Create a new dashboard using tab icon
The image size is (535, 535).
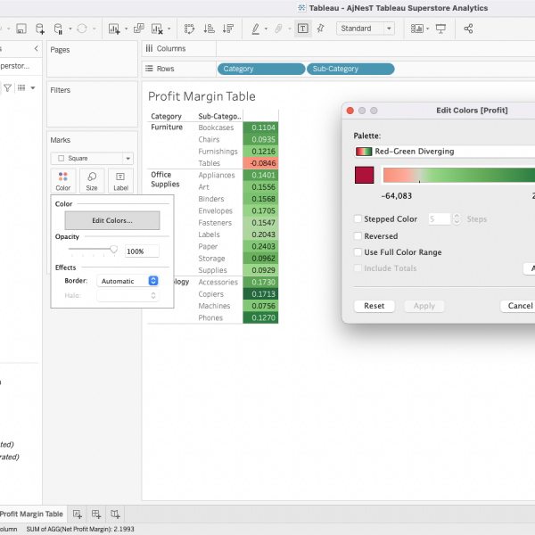[x=96, y=514]
